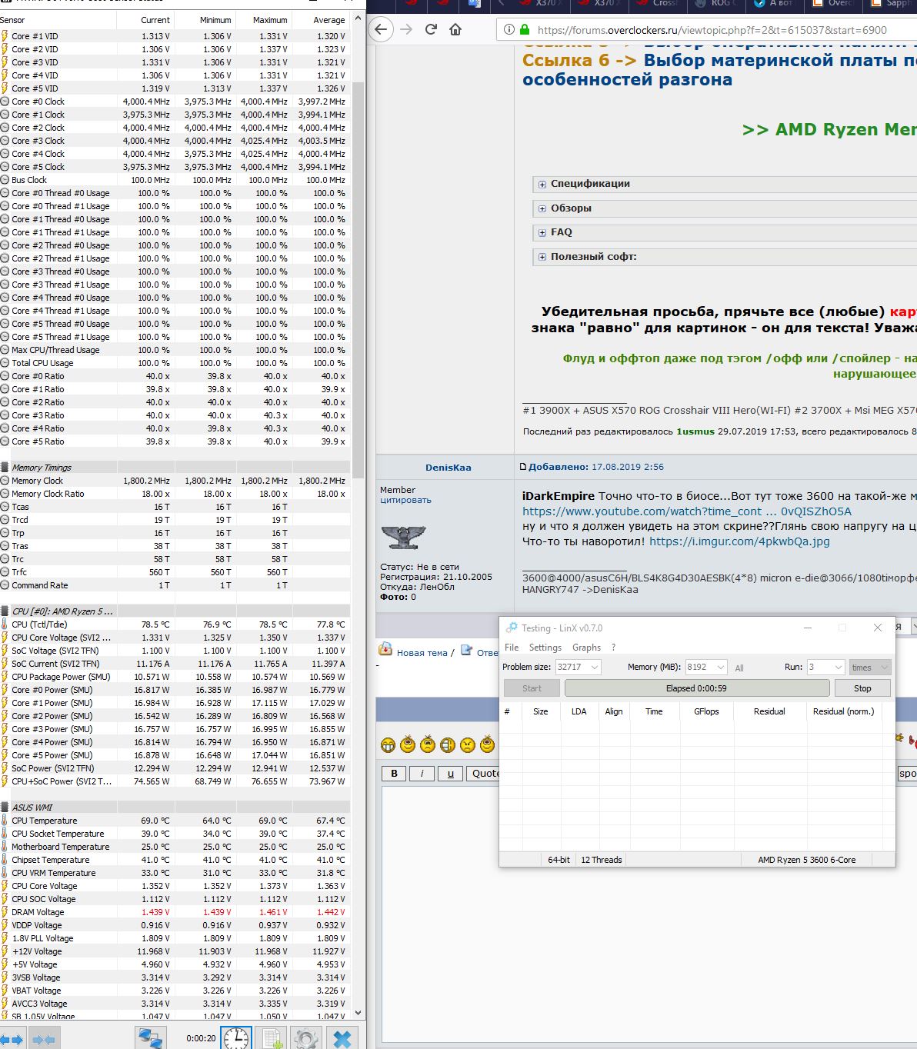The width and height of the screenshot is (917, 1049).
Task: Collapse ASUS WMI sensor group
Action: 5,808
